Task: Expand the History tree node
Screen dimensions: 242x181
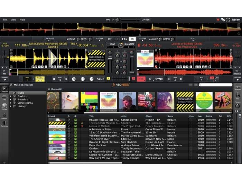Action: (11, 106)
